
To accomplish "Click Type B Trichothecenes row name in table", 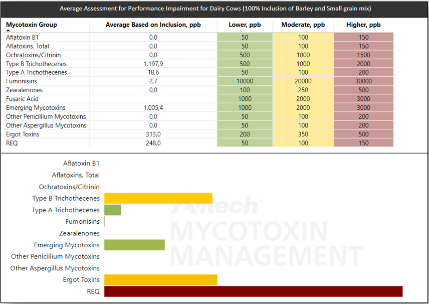I will pyautogui.click(x=37, y=64).
